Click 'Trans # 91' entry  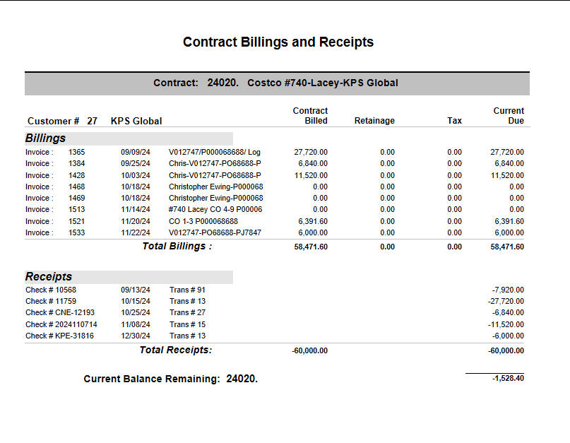(187, 290)
